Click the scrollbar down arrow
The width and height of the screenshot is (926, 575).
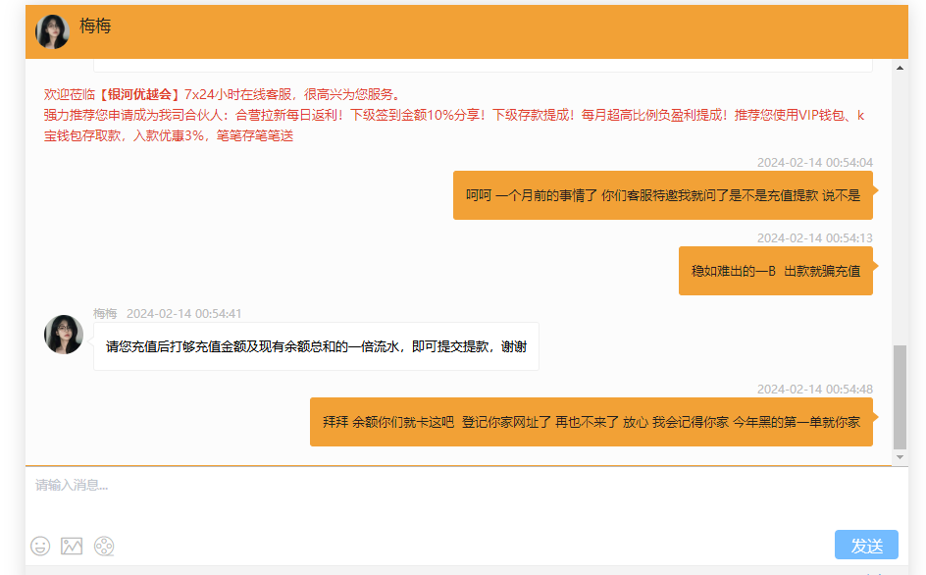[x=900, y=457]
